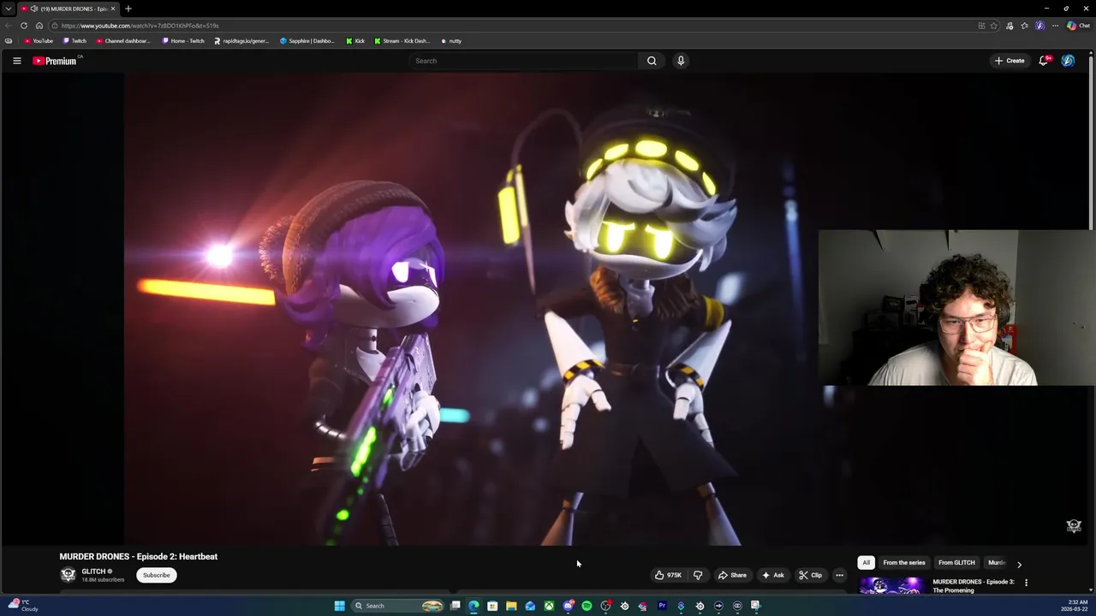Open the Stream - Kick Dashboard bookmark
Screen dimensions: 1096x616
402,41
